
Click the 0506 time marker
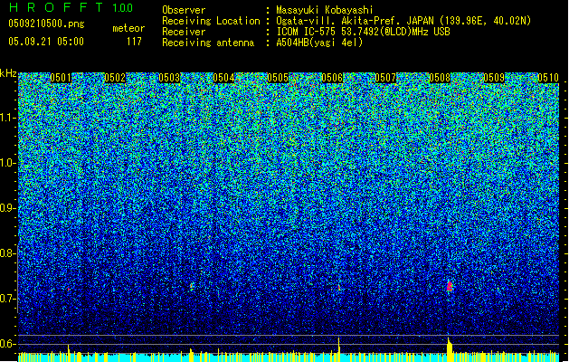coord(332,78)
